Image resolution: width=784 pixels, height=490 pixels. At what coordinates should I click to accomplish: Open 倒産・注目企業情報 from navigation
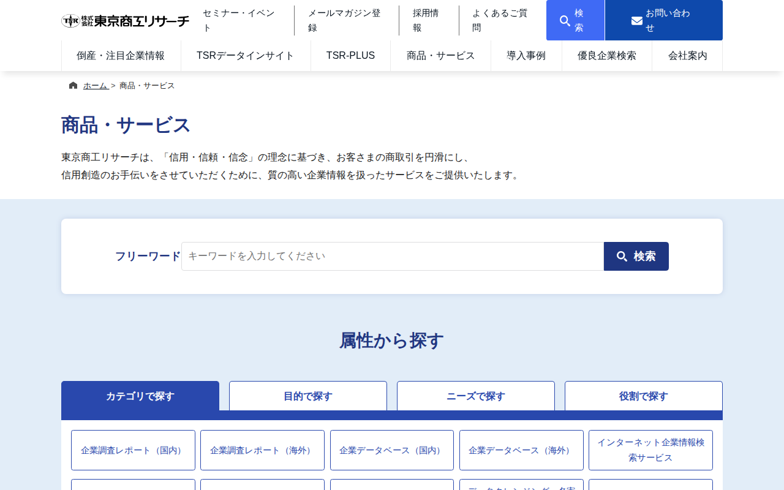(x=121, y=55)
